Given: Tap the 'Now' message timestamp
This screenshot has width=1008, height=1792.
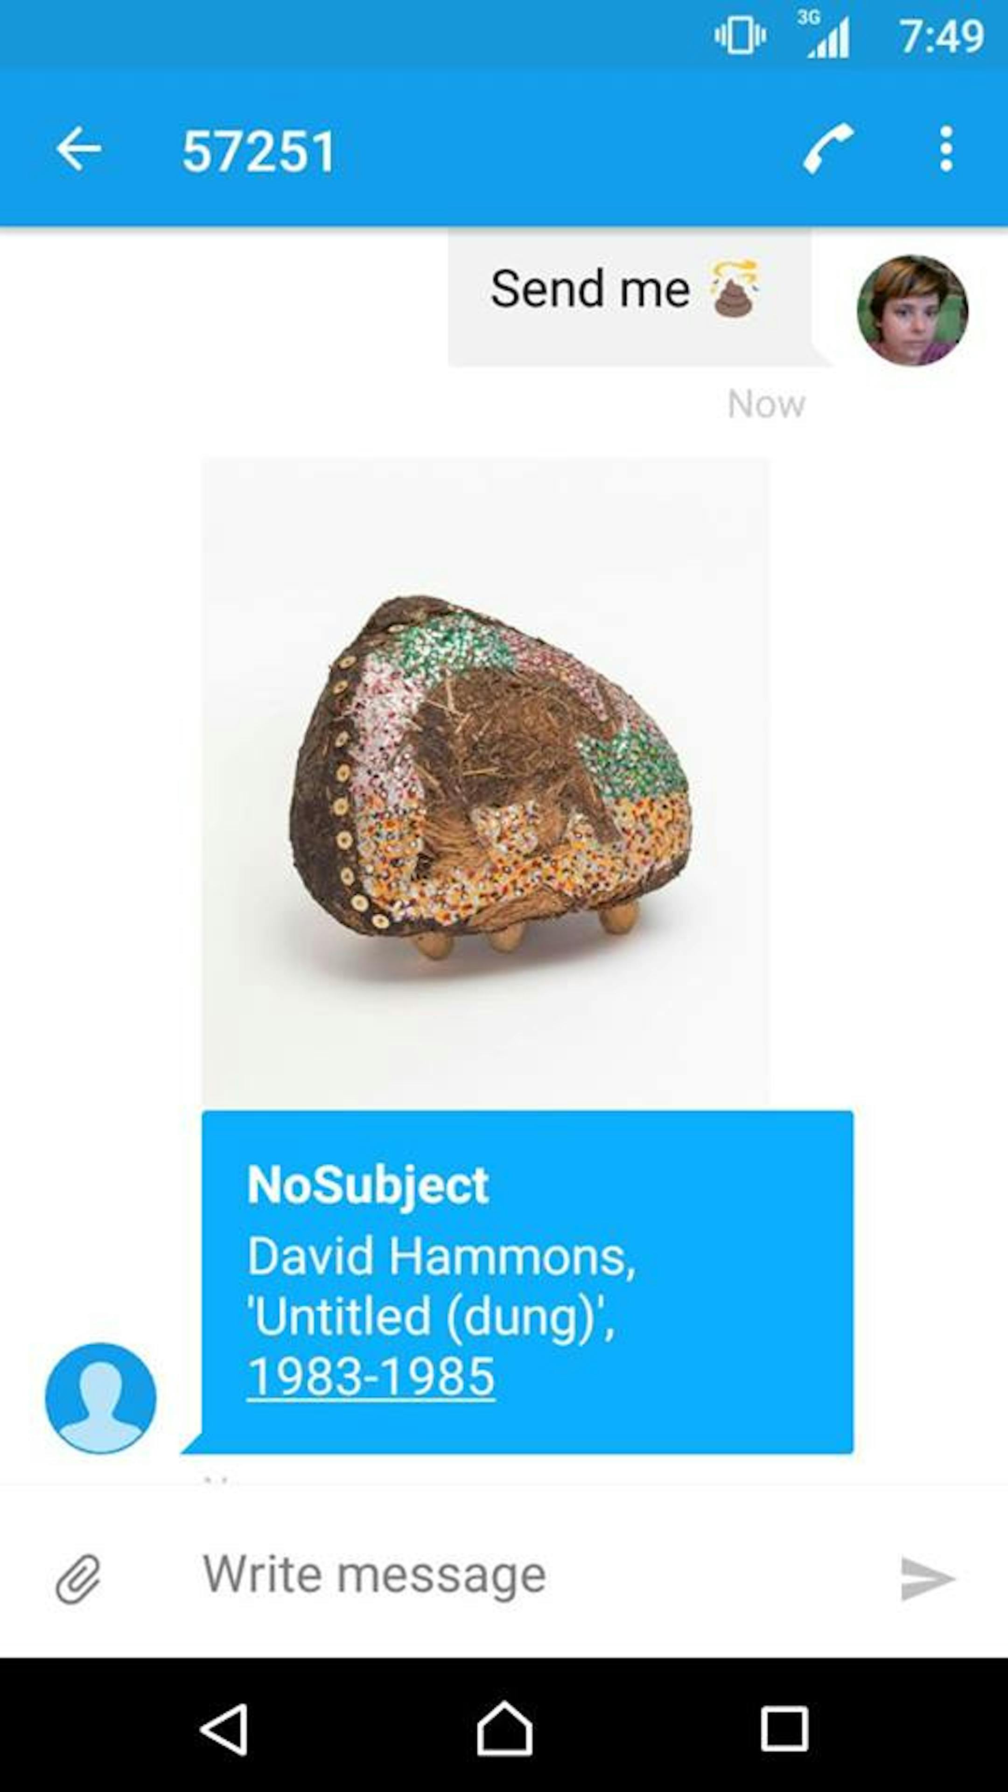Looking at the screenshot, I should [x=766, y=404].
